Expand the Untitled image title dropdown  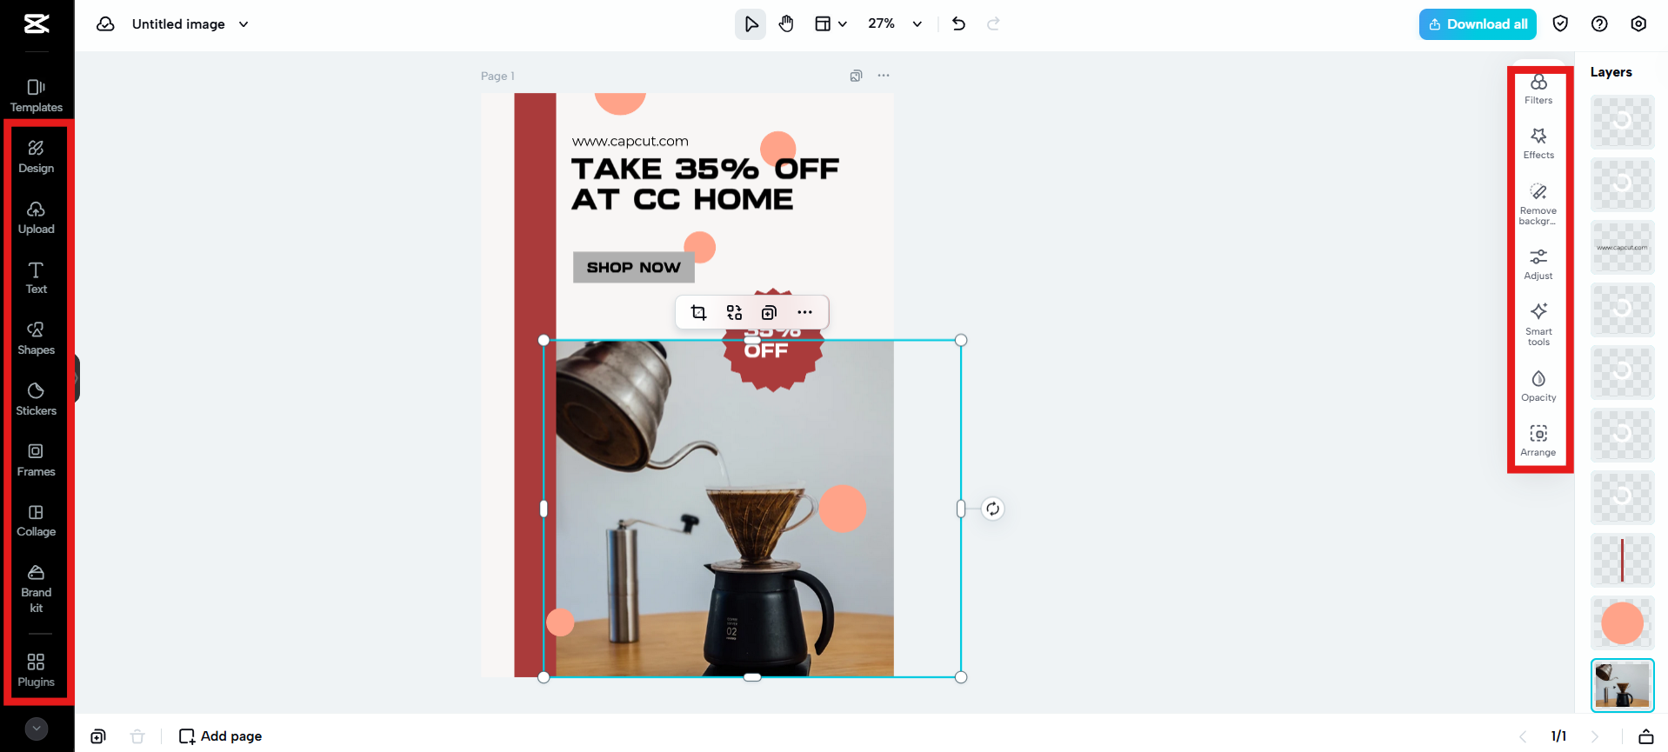click(244, 24)
